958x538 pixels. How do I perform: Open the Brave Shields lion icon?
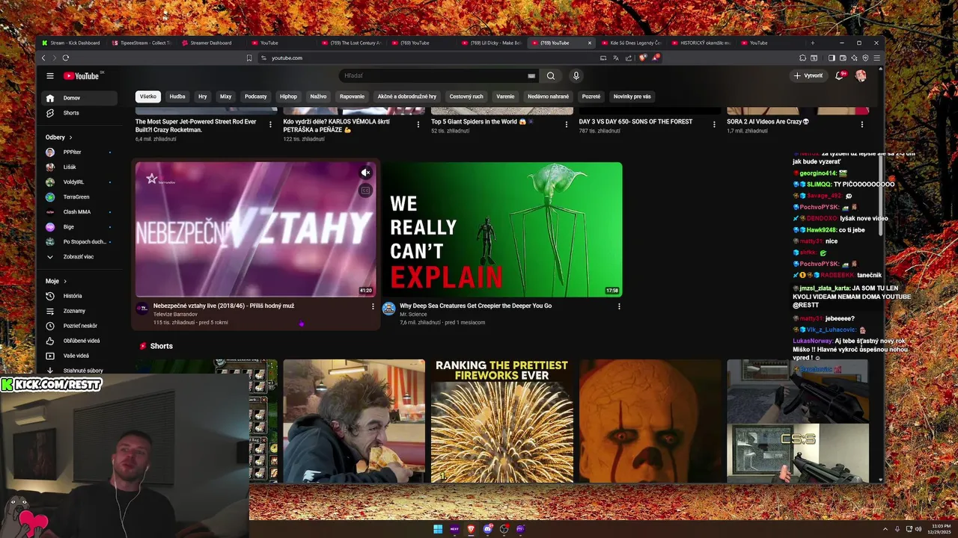(x=642, y=58)
